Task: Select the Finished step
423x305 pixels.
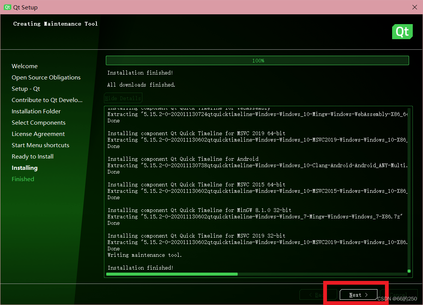Action: [23, 179]
